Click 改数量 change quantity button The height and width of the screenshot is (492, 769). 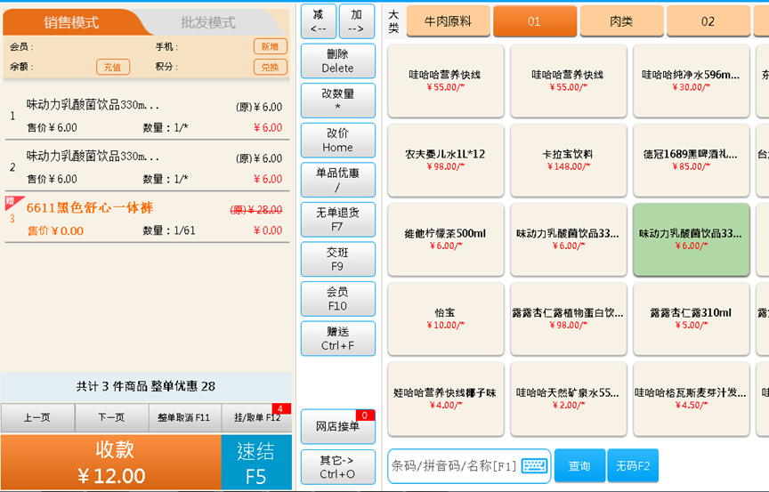(x=338, y=101)
